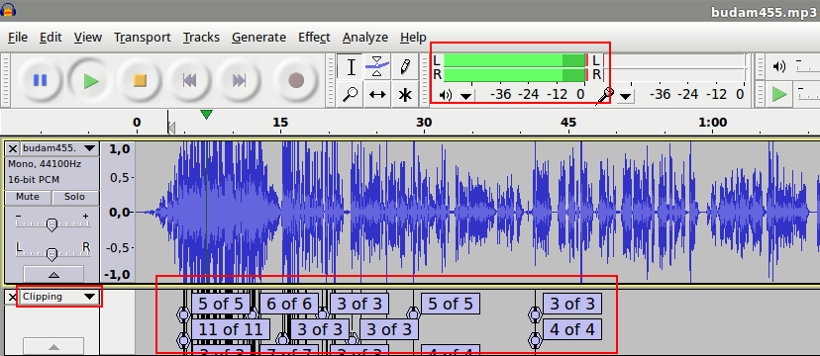Click the playback meter speaker icon
Viewport: 820px width, 356px height.
coord(445,96)
